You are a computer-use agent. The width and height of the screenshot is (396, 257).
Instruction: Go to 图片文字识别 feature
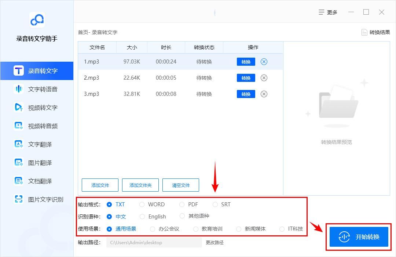(x=37, y=199)
